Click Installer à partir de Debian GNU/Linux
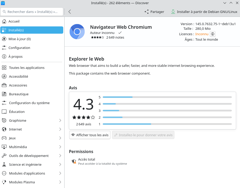Image resolution: width=240 pixels, height=188 pixels. (x=204, y=12)
